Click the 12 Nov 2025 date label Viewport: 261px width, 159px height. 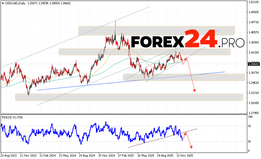tap(185, 155)
